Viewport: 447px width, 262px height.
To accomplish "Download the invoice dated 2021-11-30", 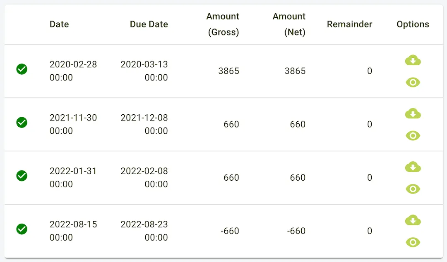I will (413, 113).
